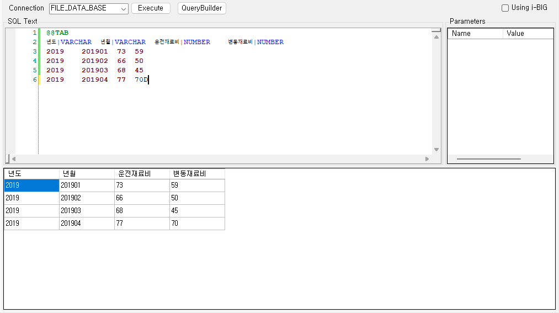Click the split handle above editor scrollbar
This screenshot has height=313, width=559.
click(x=436, y=30)
